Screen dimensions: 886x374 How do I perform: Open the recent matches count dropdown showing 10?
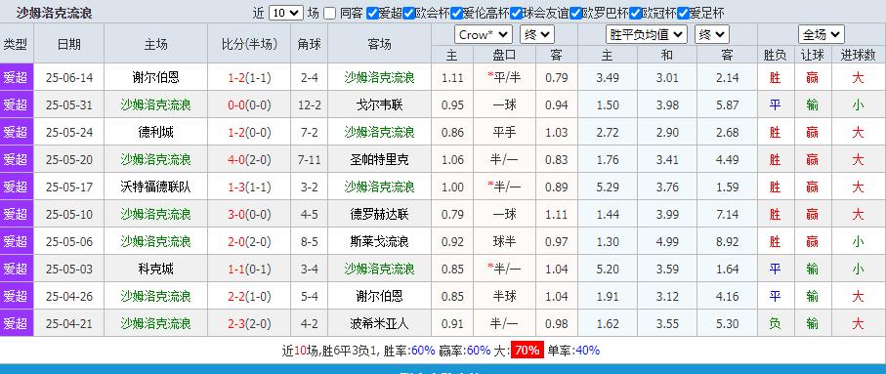coord(286,13)
